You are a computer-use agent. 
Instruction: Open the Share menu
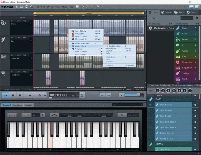click(x=65, y=7)
